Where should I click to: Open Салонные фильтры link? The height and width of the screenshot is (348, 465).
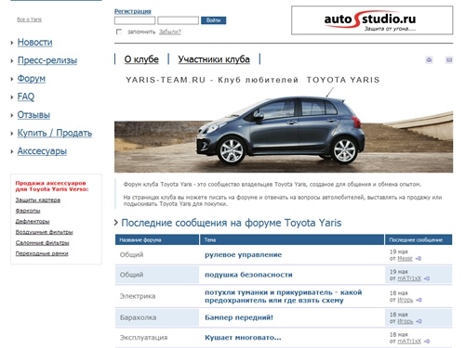[43, 243]
